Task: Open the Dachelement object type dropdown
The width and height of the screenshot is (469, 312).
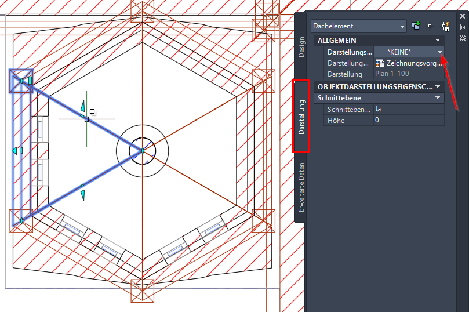Action: 359,26
